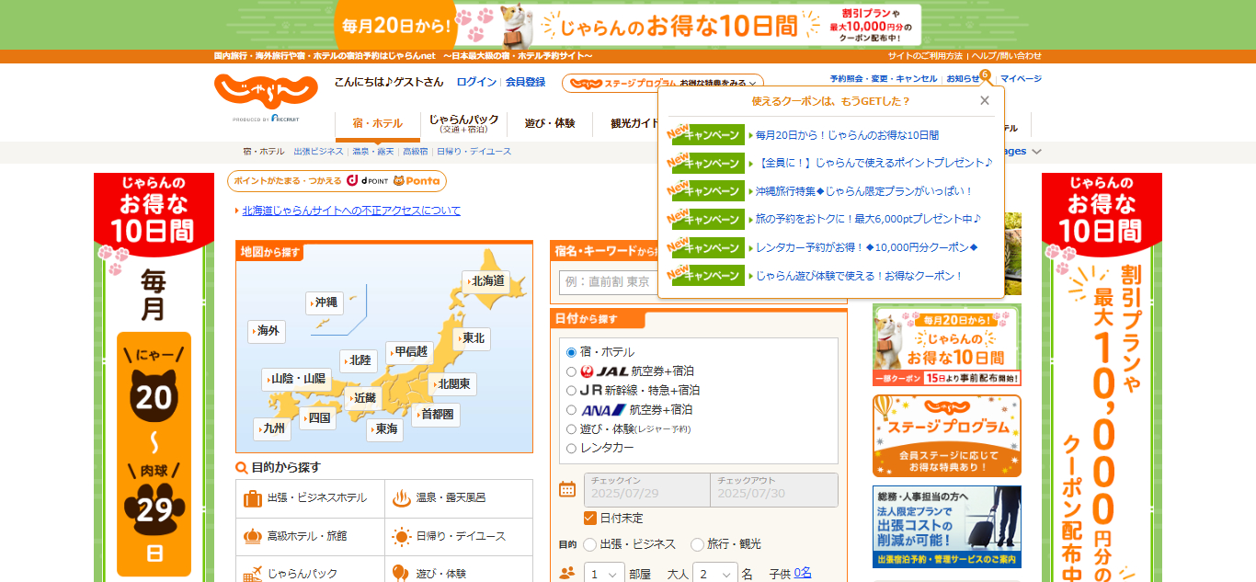Click the ログイン link

[476, 82]
